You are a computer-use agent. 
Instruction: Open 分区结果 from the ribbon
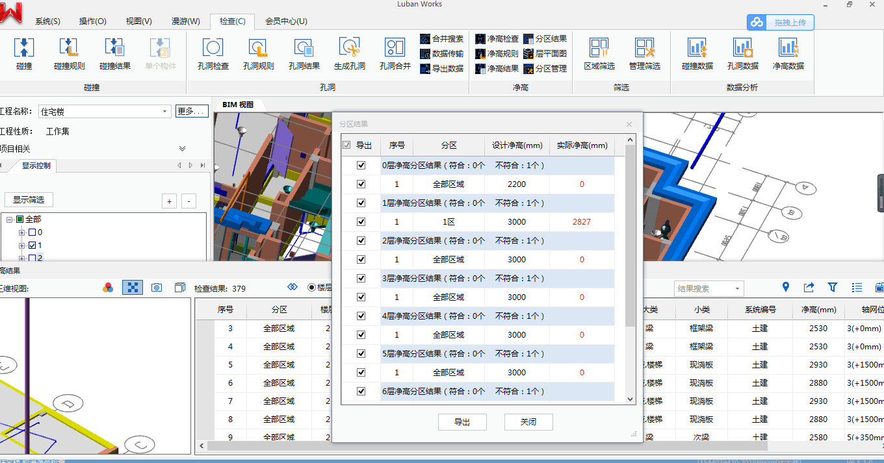pos(545,39)
